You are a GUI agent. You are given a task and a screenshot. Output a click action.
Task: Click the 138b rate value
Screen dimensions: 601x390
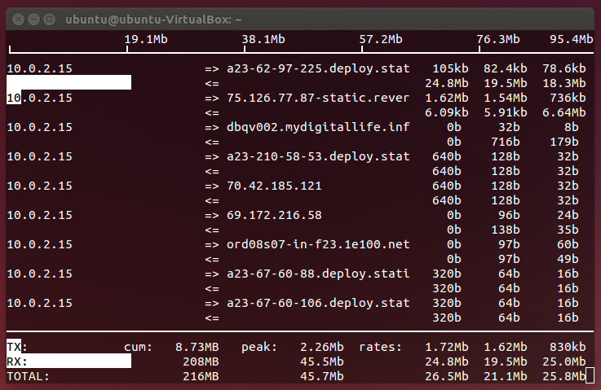coord(505,230)
